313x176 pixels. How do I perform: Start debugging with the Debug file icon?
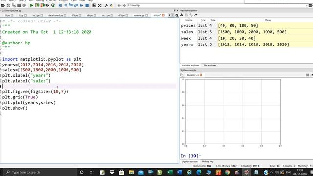tap(60, 5)
